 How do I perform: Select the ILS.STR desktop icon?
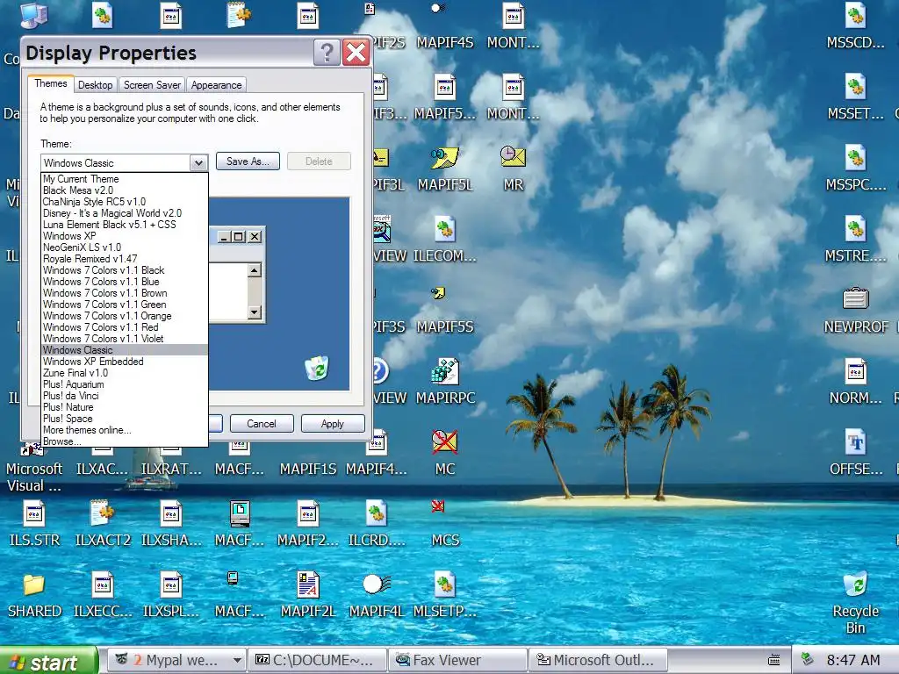[34, 524]
